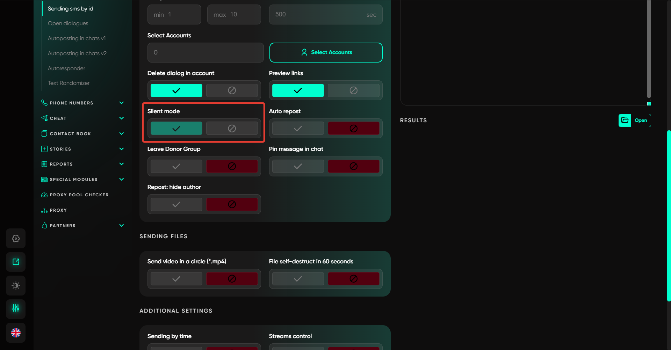
Task: Click the external link export icon
Action: click(x=16, y=262)
